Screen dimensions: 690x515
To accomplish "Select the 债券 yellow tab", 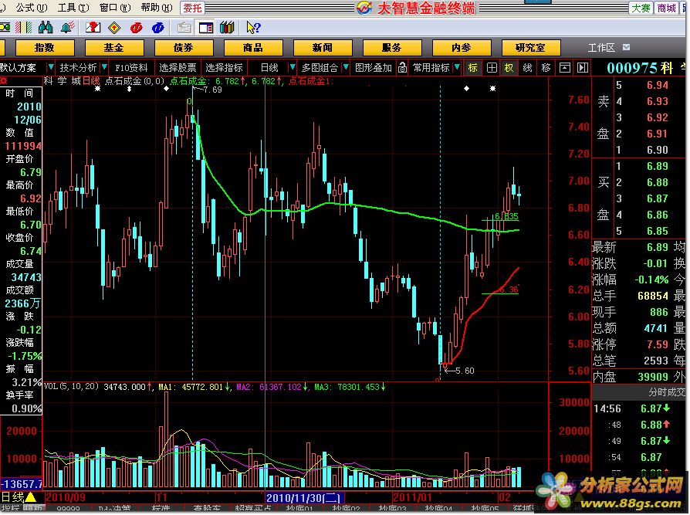I will [184, 48].
